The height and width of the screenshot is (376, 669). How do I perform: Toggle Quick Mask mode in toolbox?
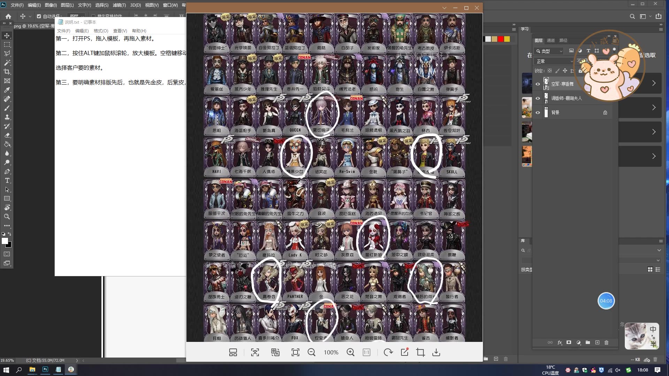coord(7,254)
